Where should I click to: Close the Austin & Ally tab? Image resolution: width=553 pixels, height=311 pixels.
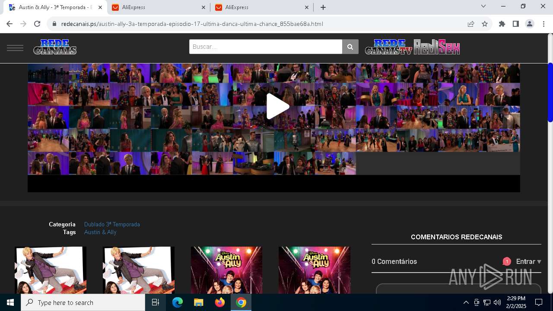(x=100, y=7)
